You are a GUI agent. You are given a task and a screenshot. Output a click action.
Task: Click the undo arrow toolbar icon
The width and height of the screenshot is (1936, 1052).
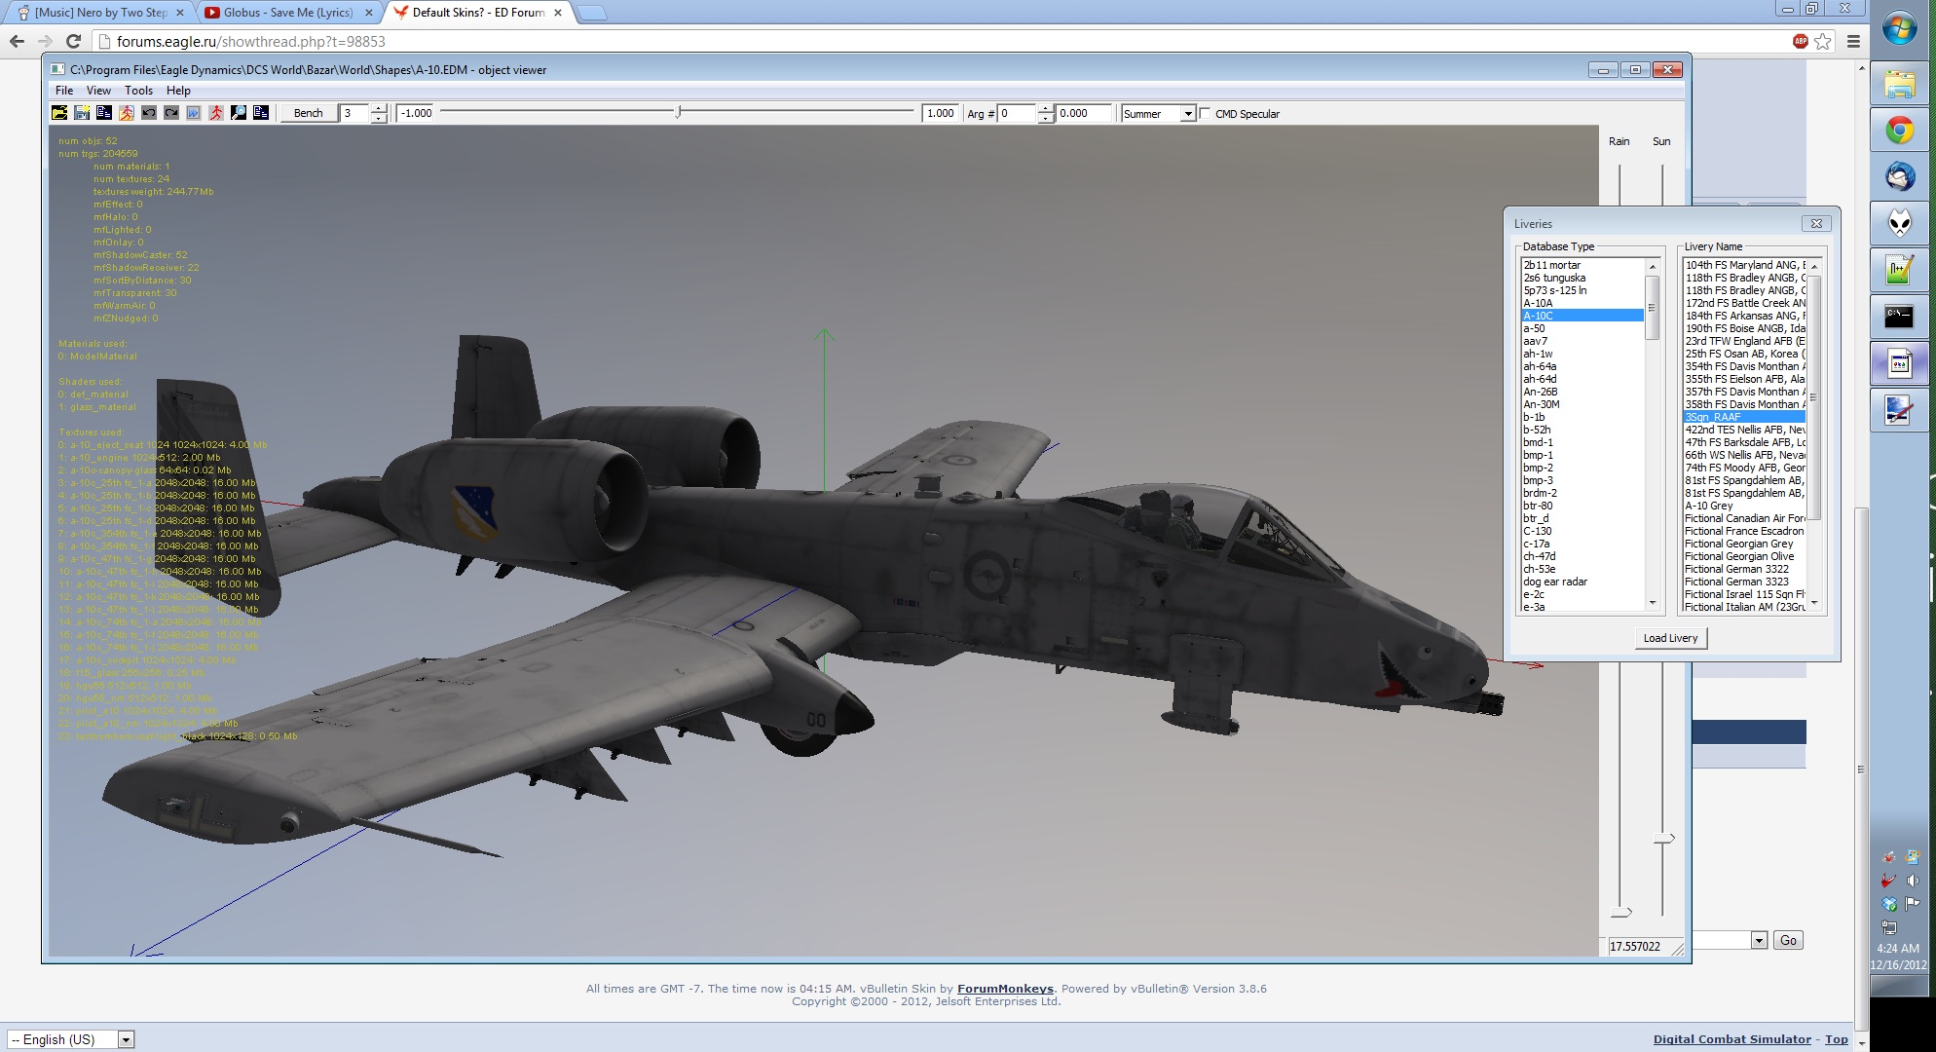(x=149, y=113)
